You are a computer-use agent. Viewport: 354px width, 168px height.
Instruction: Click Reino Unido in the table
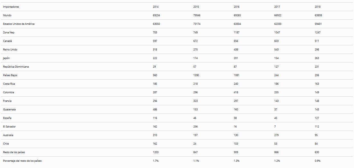[x=10, y=50]
